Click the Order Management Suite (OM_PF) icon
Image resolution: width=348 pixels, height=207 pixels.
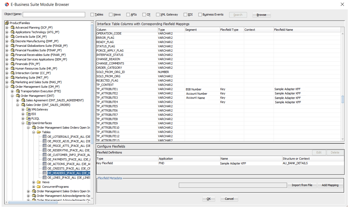pyautogui.click(x=12, y=87)
